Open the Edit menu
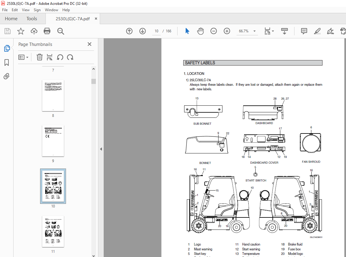Image resolution: width=346 pixels, height=257 pixels. (15, 10)
